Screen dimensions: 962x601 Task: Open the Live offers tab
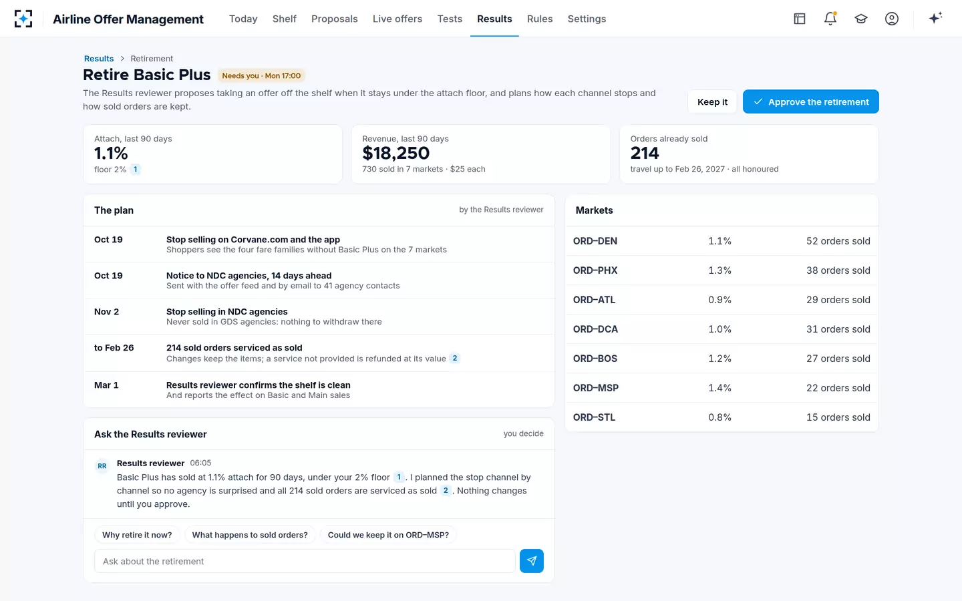(x=397, y=19)
